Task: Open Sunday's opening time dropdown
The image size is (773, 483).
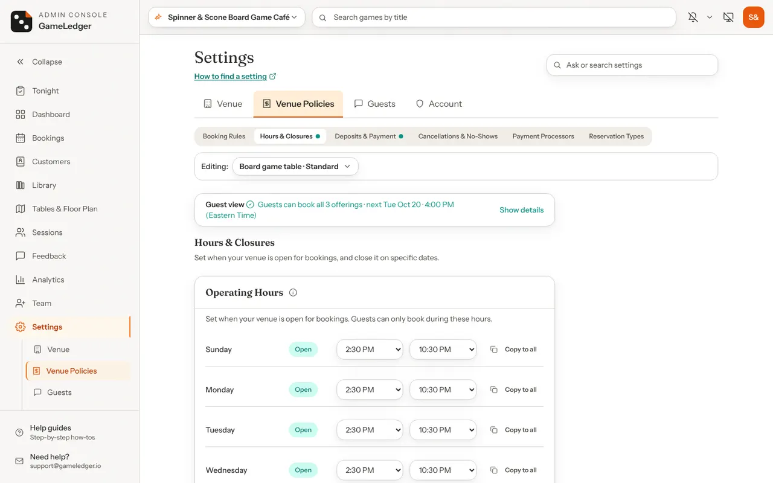Action: pos(370,350)
